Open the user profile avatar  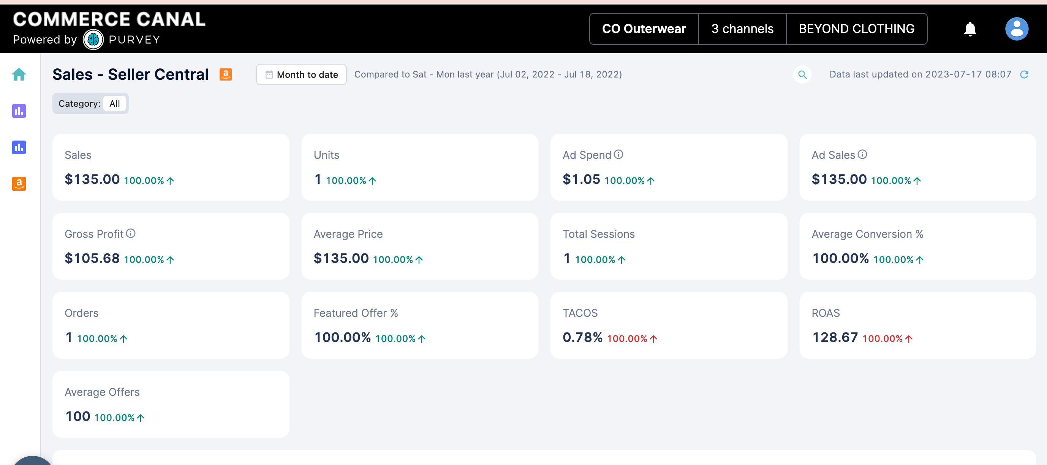pos(1017,29)
